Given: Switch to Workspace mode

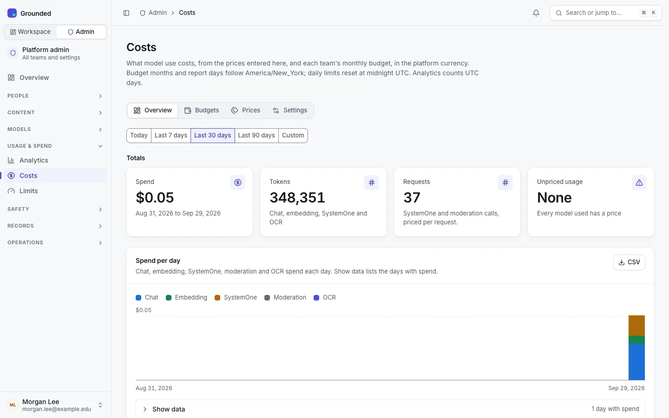Looking at the screenshot, I should (x=30, y=32).
